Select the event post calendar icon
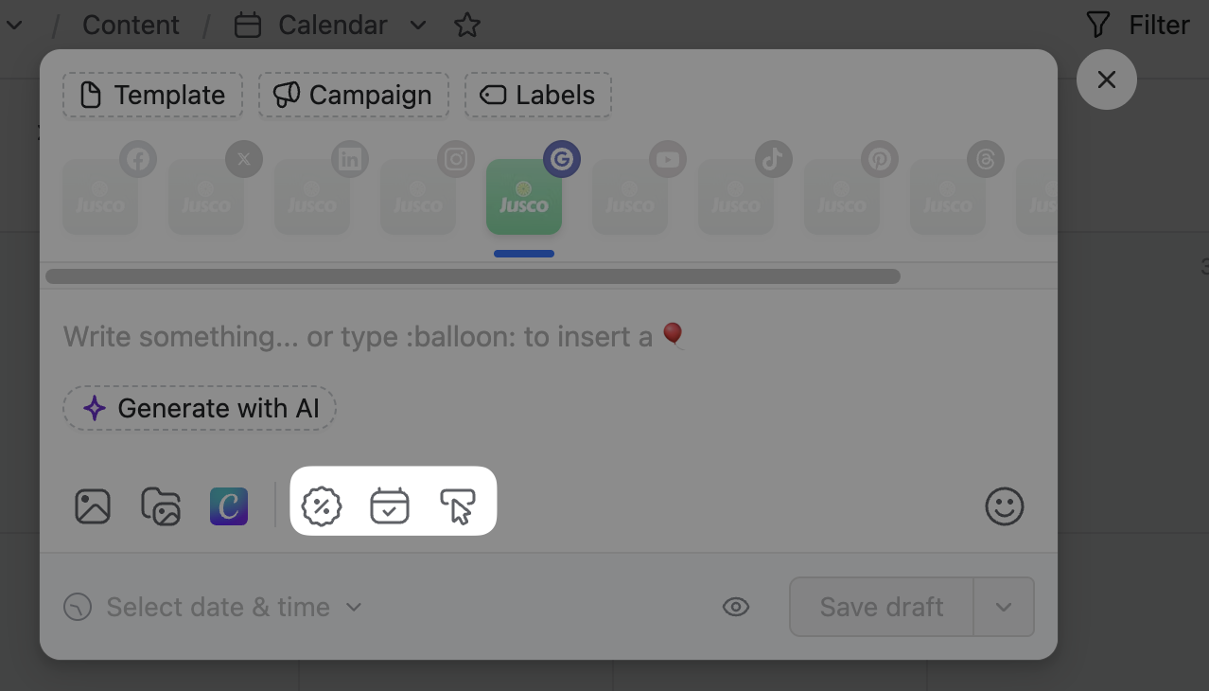 tap(390, 505)
